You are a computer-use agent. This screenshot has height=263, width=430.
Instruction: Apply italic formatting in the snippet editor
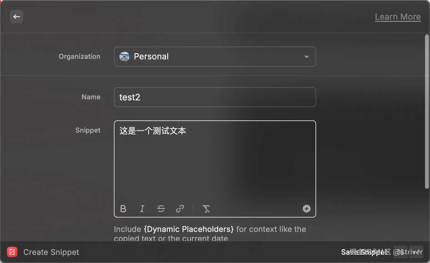pos(142,209)
